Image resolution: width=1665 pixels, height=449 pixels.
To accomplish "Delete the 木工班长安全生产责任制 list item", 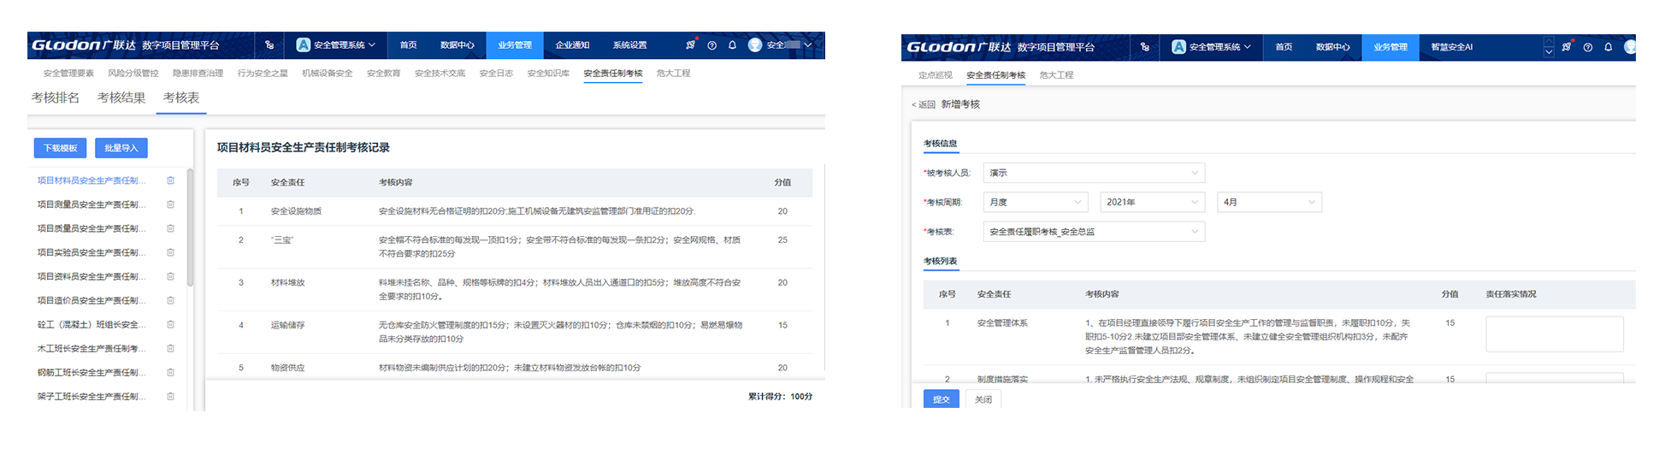I will point(170,348).
